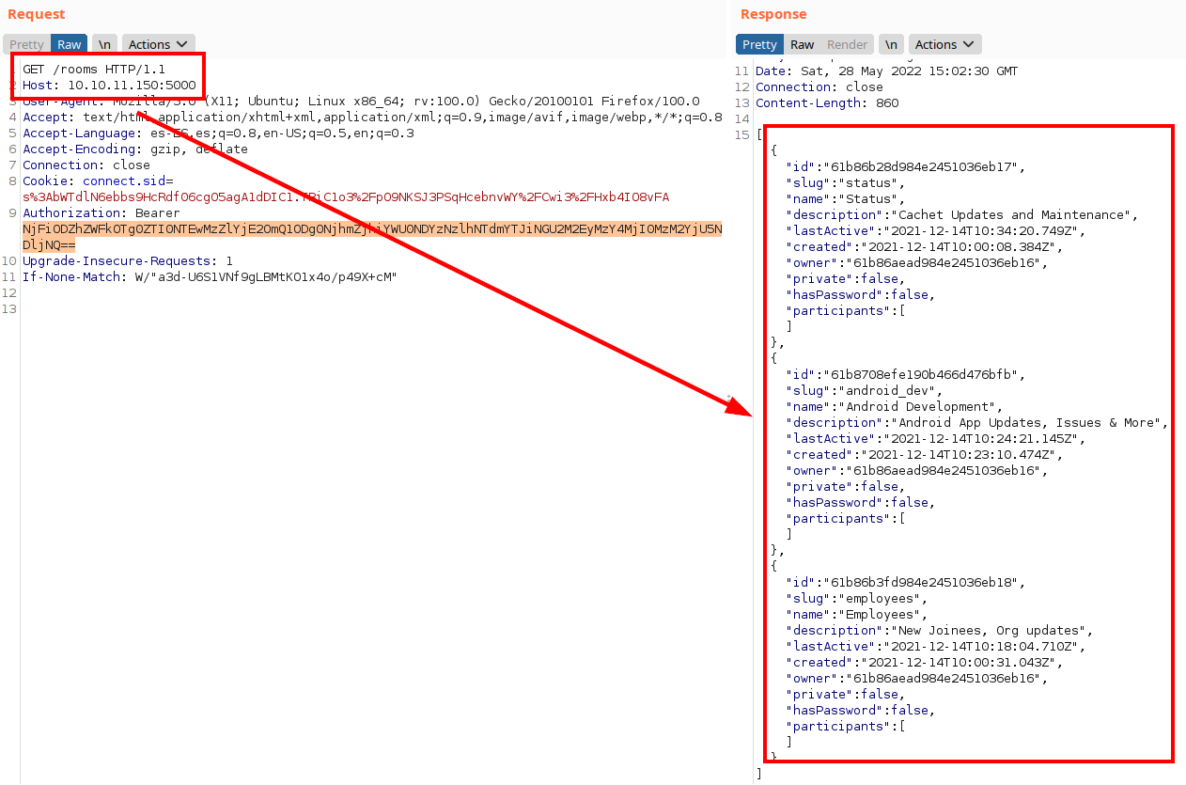Click the response Date header line
The width and height of the screenshot is (1186, 785).
click(x=886, y=71)
